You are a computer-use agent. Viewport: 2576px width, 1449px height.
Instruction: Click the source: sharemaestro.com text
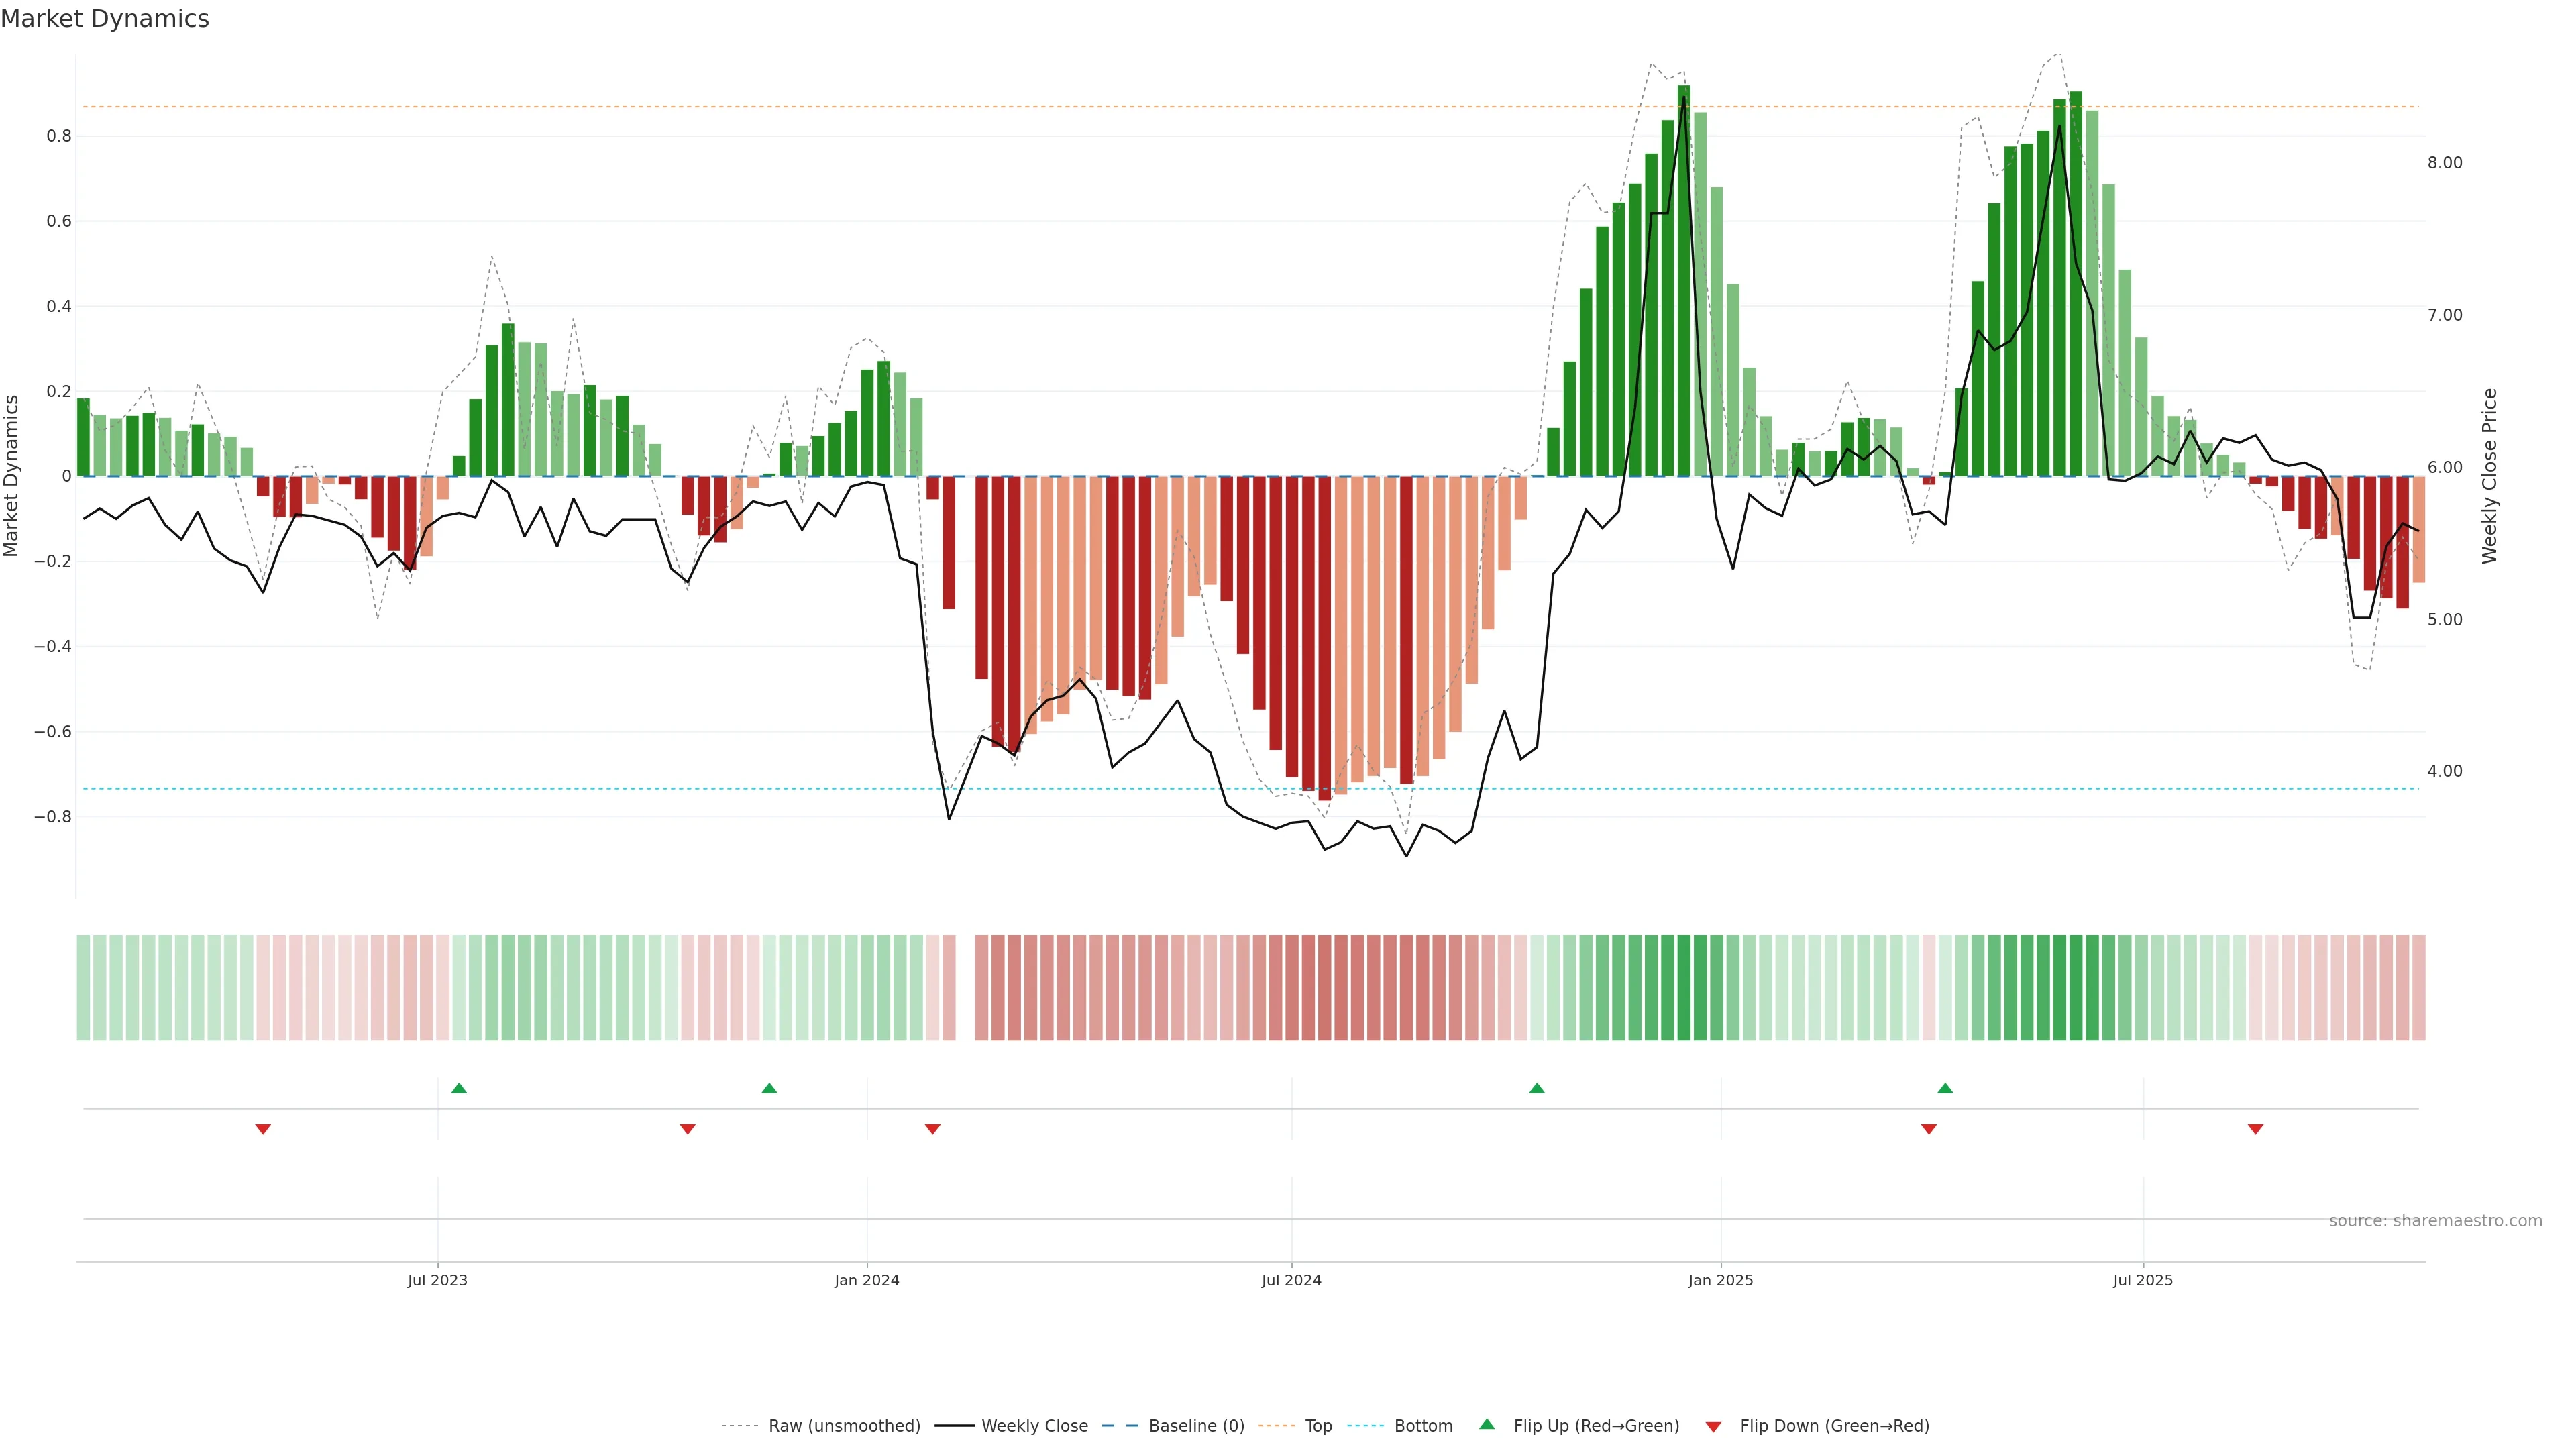pos(2435,1221)
